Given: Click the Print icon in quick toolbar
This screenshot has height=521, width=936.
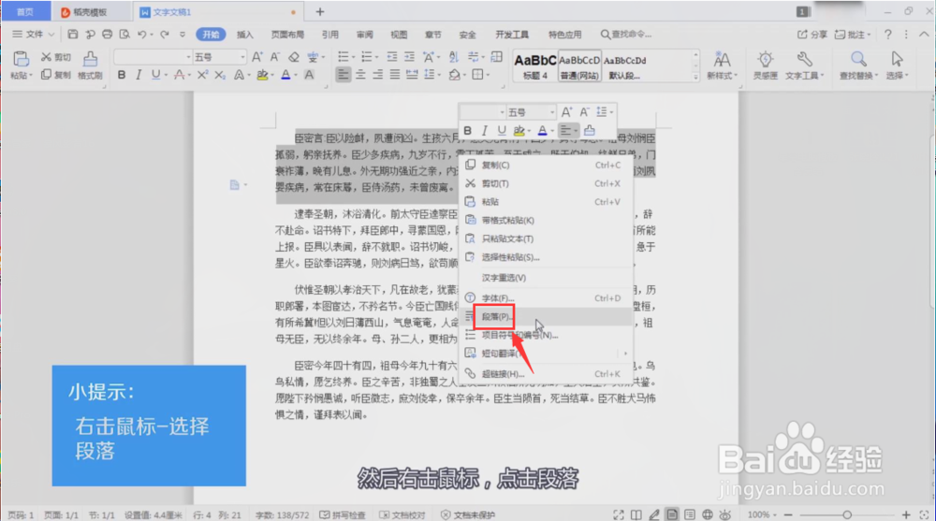Looking at the screenshot, I should [107, 35].
